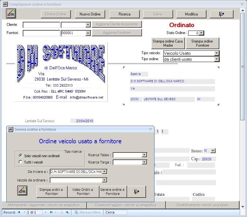The width and height of the screenshot is (247, 217).
Task: Click Stampa ordini a Fornitori button
Action: pyautogui.click(x=52, y=191)
